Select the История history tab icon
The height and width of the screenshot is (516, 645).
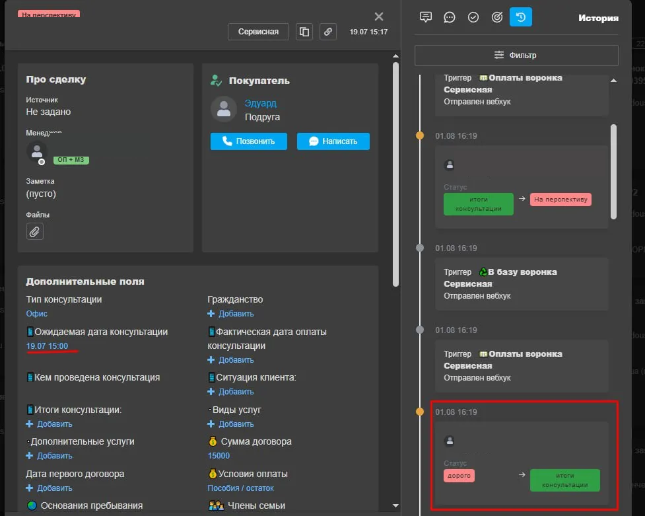[x=521, y=17]
